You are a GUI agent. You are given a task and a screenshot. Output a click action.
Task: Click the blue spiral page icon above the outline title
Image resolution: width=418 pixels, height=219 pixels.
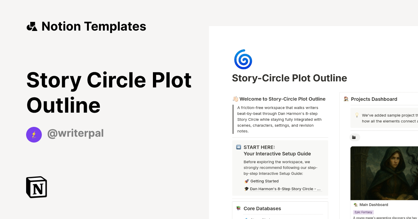(x=243, y=59)
